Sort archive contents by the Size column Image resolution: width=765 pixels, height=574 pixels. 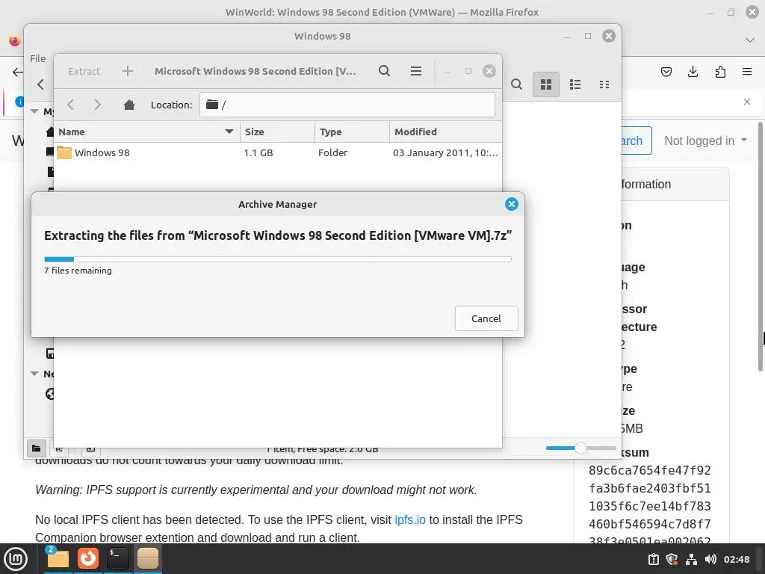(277, 132)
